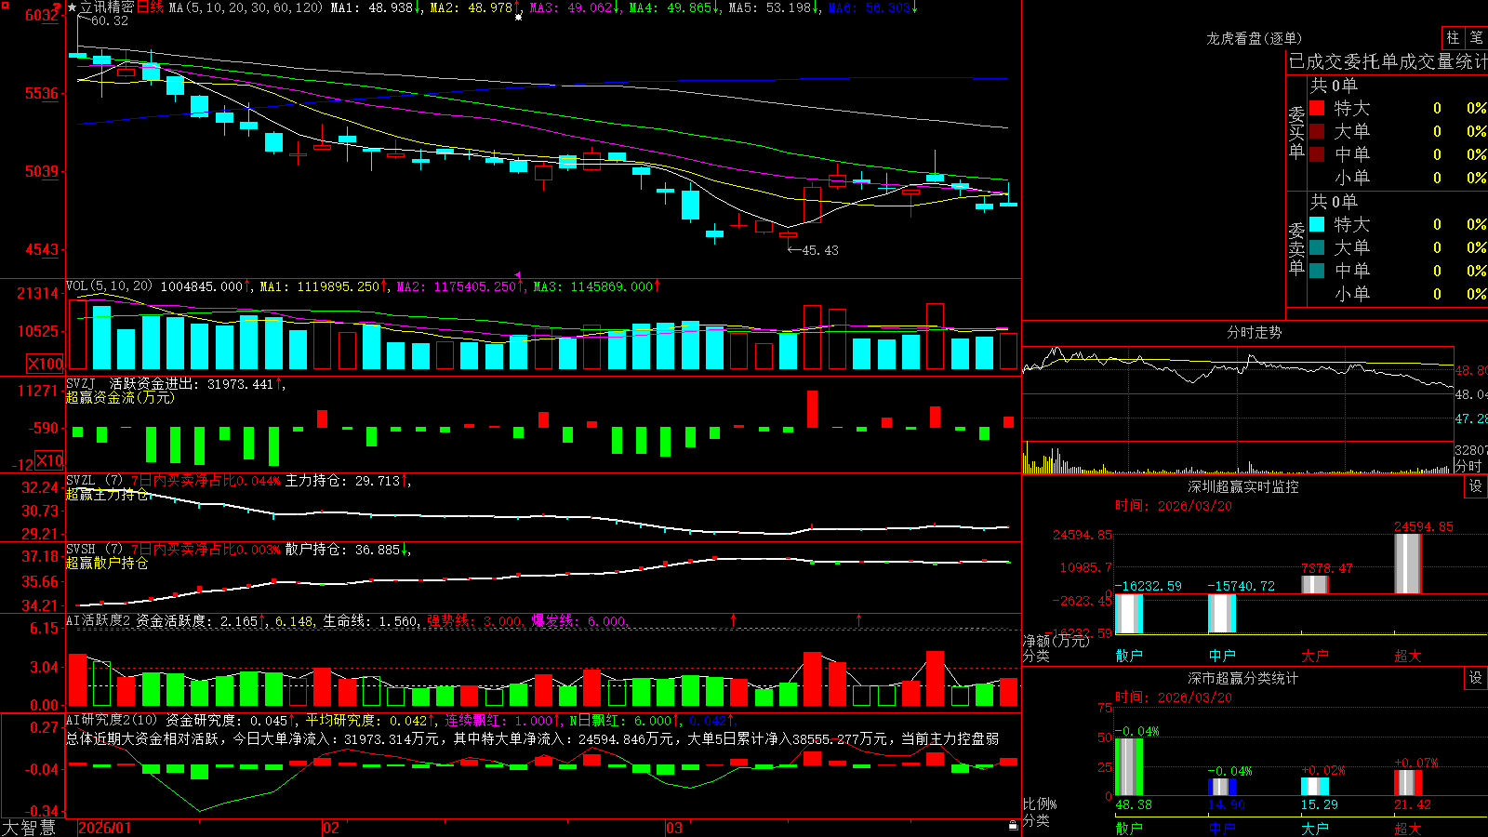1488x837 pixels.
Task: Click the 45.43 low price annotation
Action: coord(819,250)
